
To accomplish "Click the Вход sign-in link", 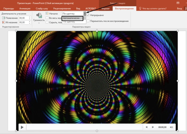I will pos(179,9).
